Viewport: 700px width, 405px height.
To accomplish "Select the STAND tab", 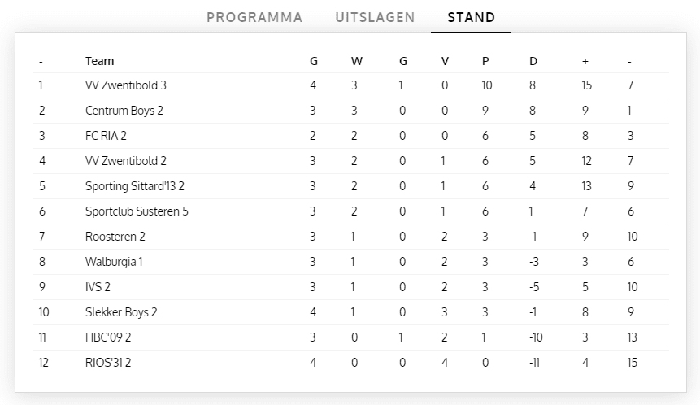I will click(x=471, y=17).
